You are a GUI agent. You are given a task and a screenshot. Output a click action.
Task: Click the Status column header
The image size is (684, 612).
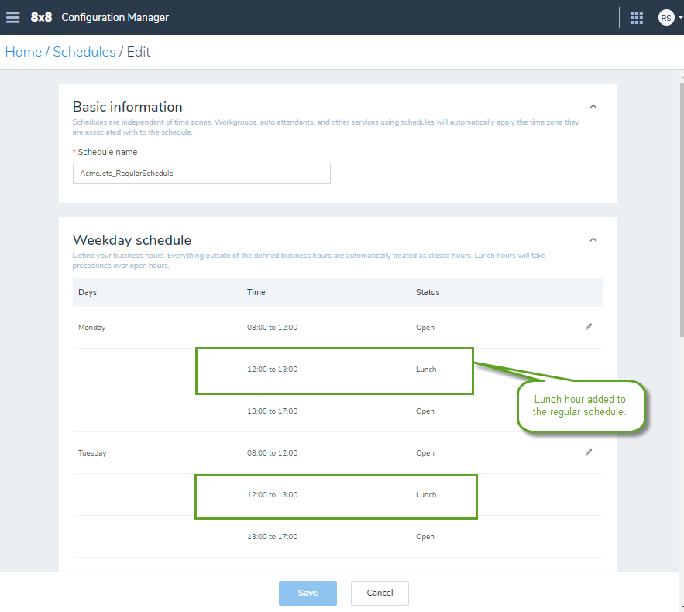click(428, 292)
